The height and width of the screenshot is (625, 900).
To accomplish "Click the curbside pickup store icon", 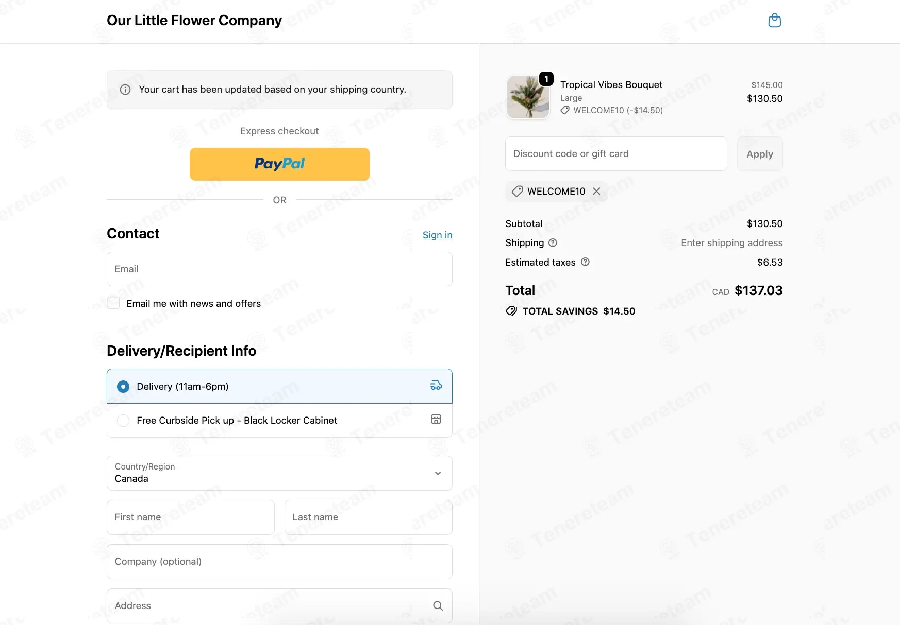I will (436, 420).
